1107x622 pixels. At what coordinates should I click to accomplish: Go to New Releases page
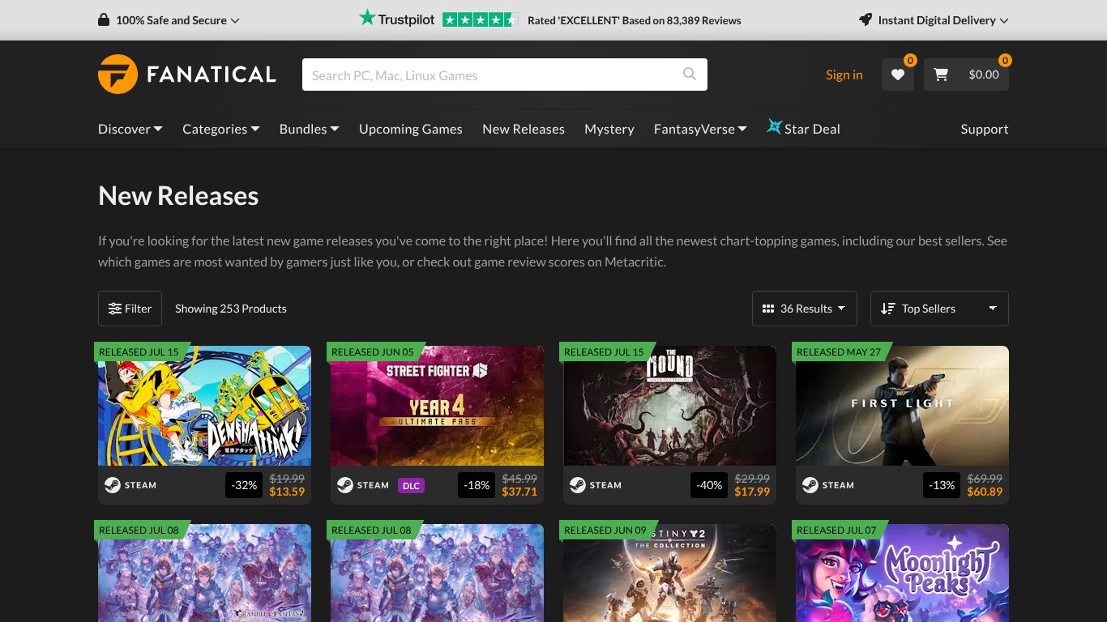click(524, 129)
